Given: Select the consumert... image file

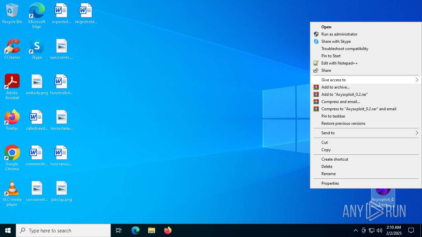Looking at the screenshot, I should point(37,192).
